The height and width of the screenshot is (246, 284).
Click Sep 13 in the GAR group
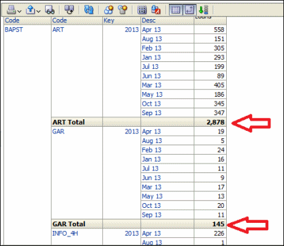[x=152, y=215]
